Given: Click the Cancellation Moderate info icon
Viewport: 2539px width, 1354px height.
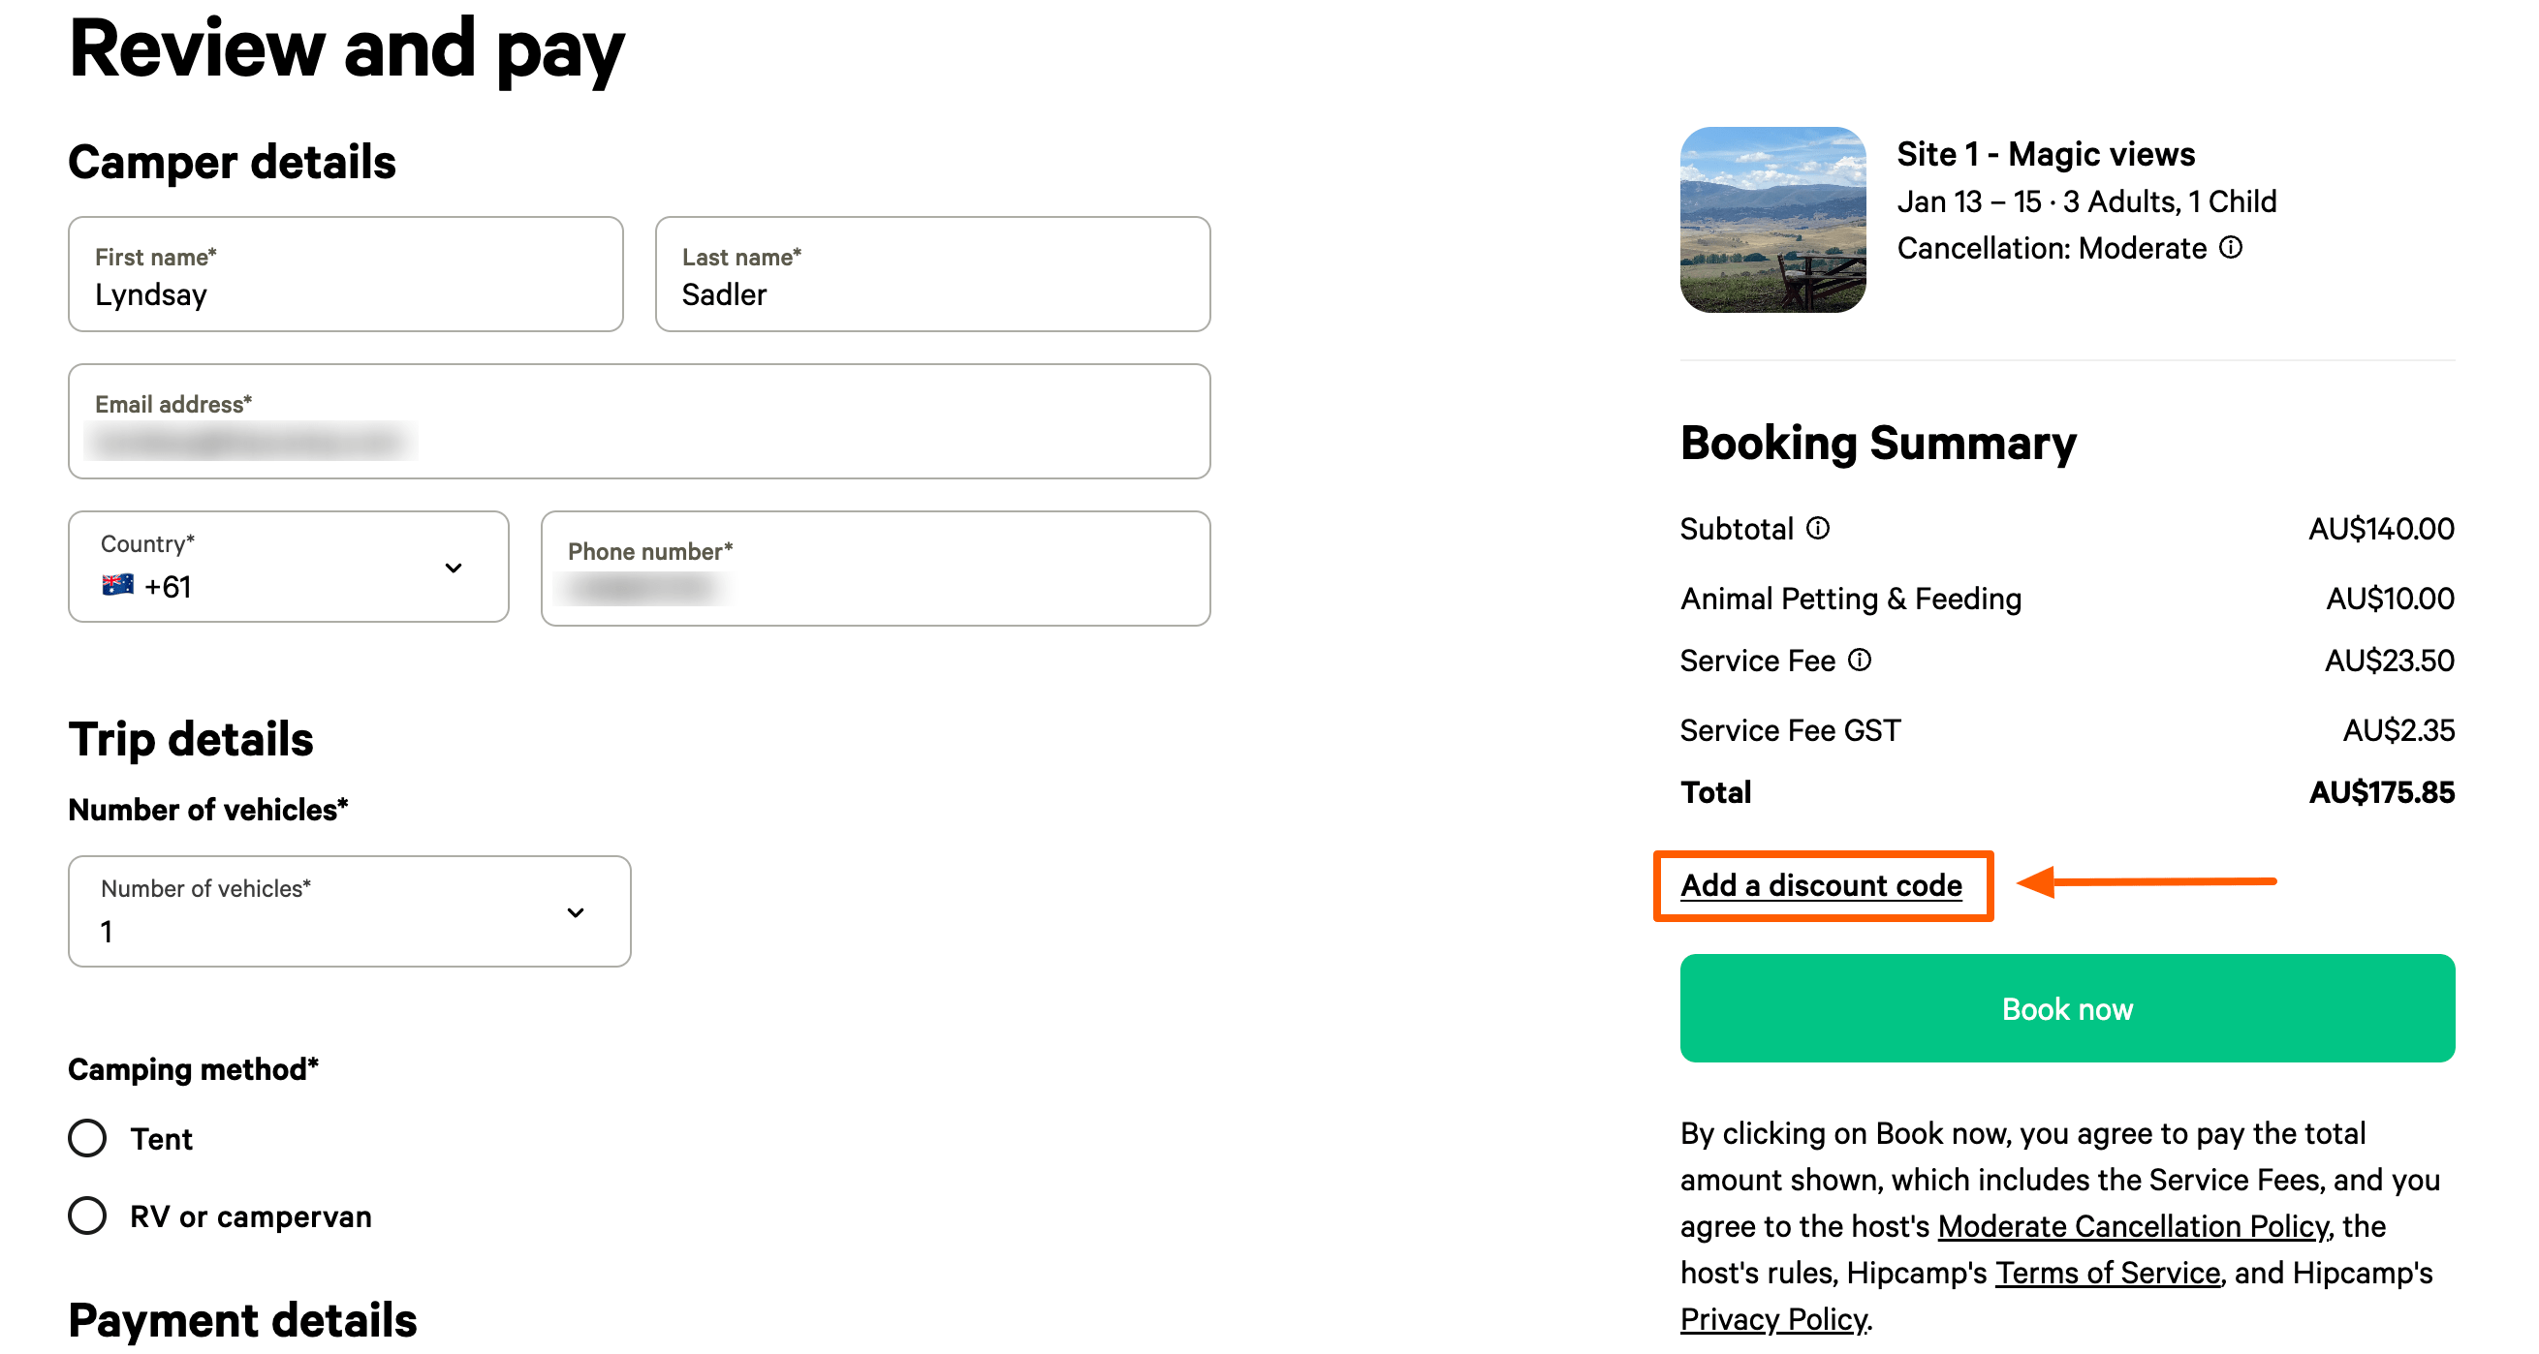Looking at the screenshot, I should pyautogui.click(x=2232, y=248).
